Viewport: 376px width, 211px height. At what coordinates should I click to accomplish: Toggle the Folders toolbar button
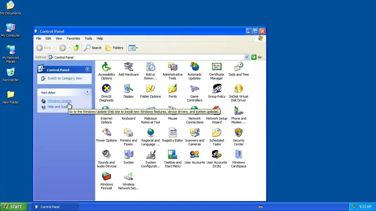[114, 48]
